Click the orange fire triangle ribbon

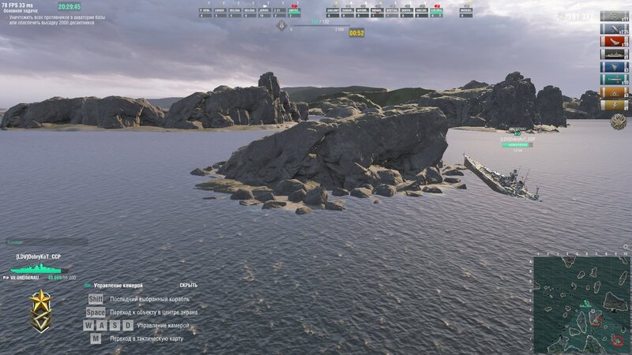615,92
